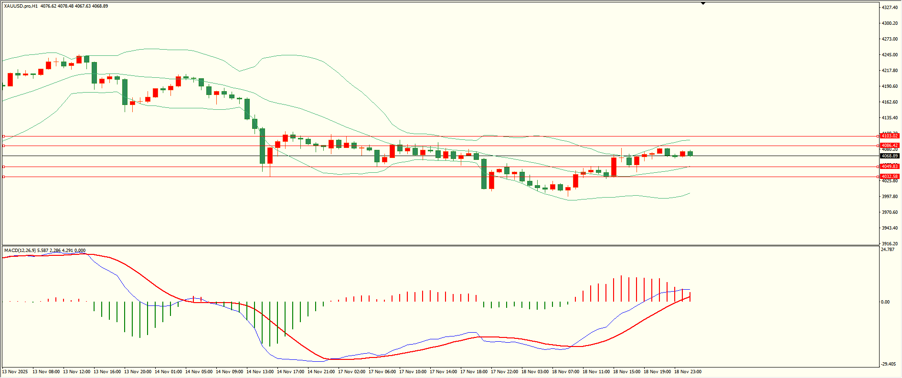Click the 14 Nov 13:00 time axis label
902x378 pixels.
260,372
